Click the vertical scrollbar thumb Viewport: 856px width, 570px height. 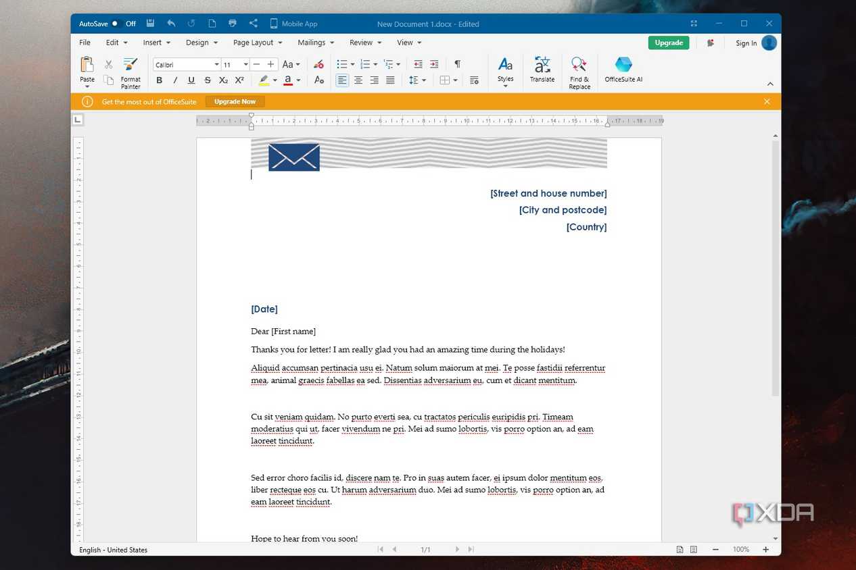pos(776,268)
